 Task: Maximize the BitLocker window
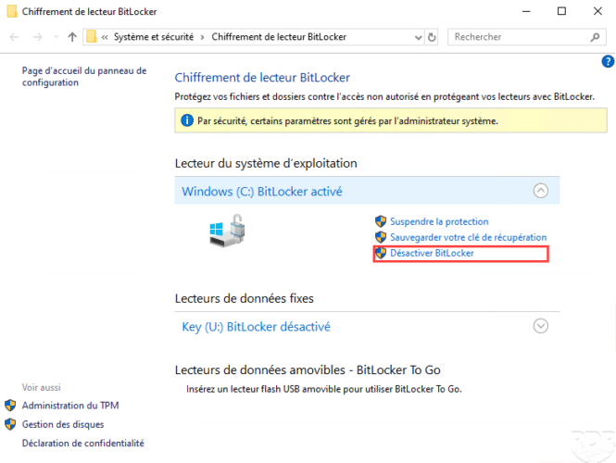[561, 11]
